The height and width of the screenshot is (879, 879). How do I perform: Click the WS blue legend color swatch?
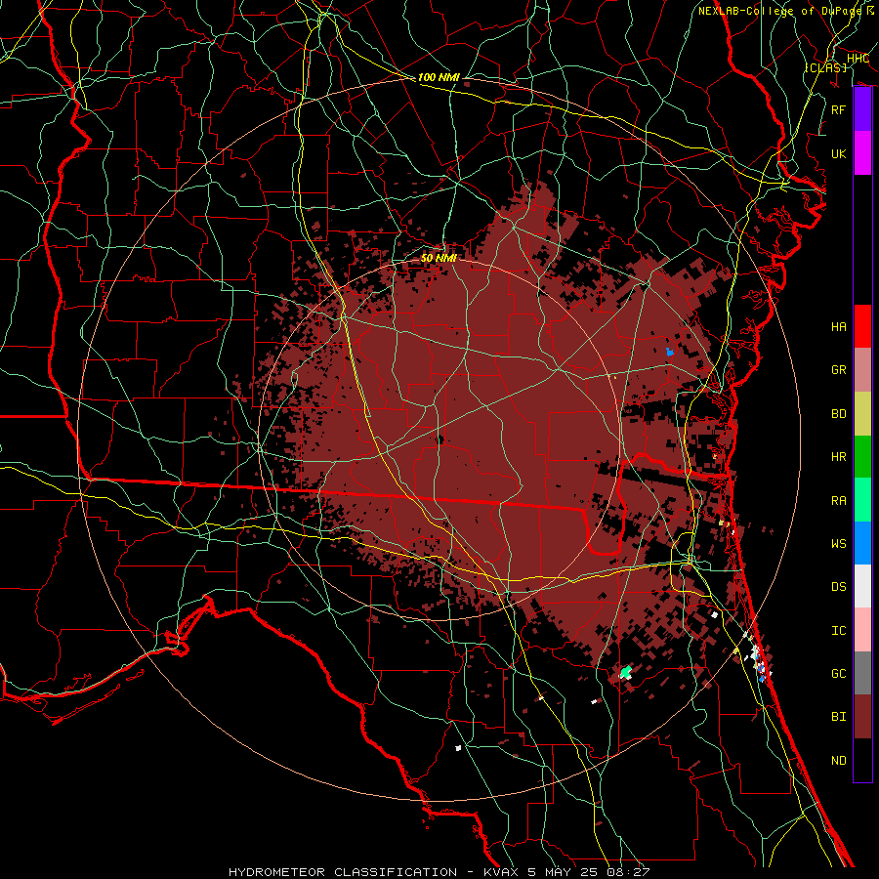862,543
